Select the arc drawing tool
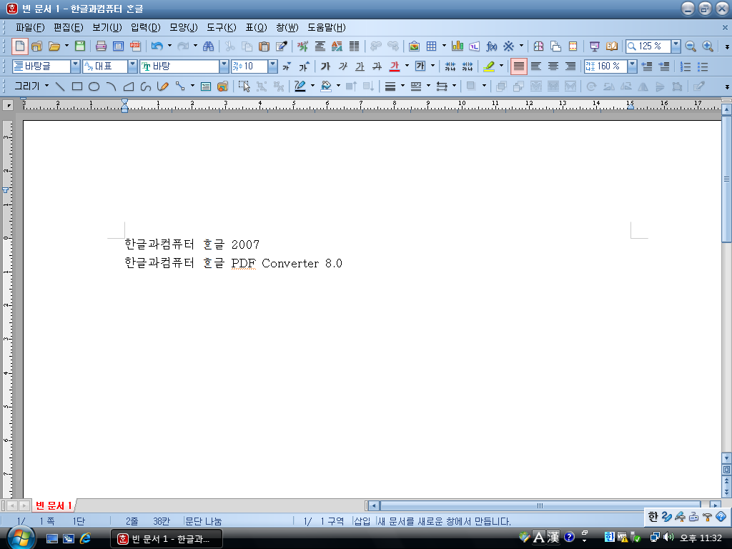The width and height of the screenshot is (732, 549). [x=111, y=86]
